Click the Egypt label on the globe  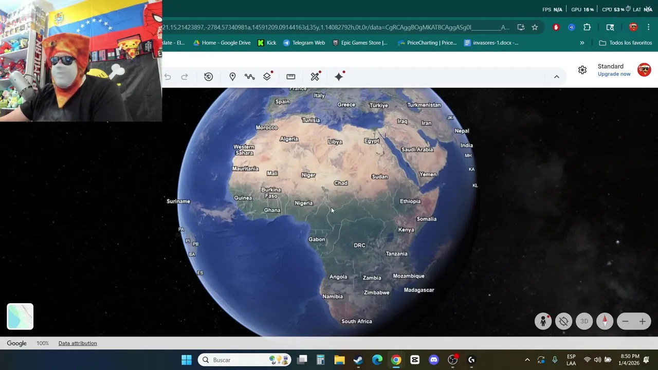point(372,141)
